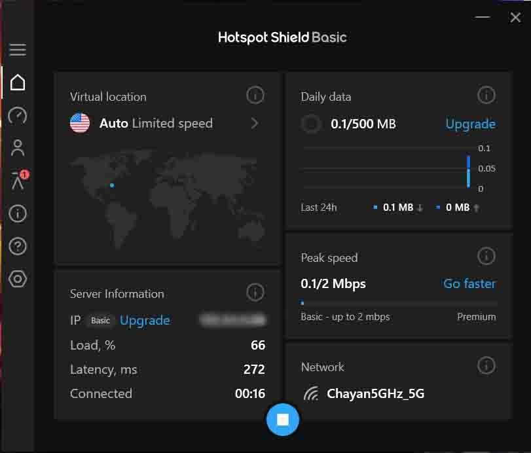This screenshot has width=531, height=453.
Task: Click the 'Premium' label under speed bar
Action: tap(477, 317)
